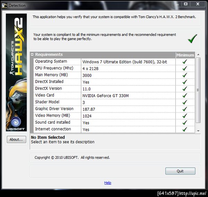Click the H.A.W.X 2 logo banner

click(16, 72)
